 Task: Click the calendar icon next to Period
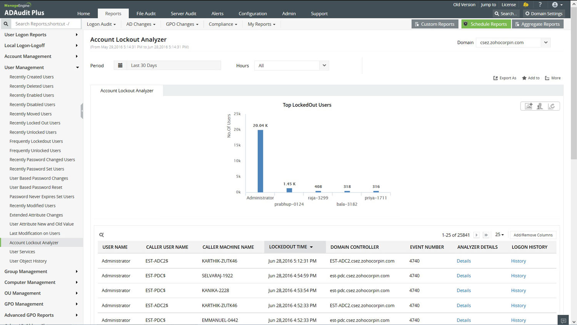tap(120, 65)
